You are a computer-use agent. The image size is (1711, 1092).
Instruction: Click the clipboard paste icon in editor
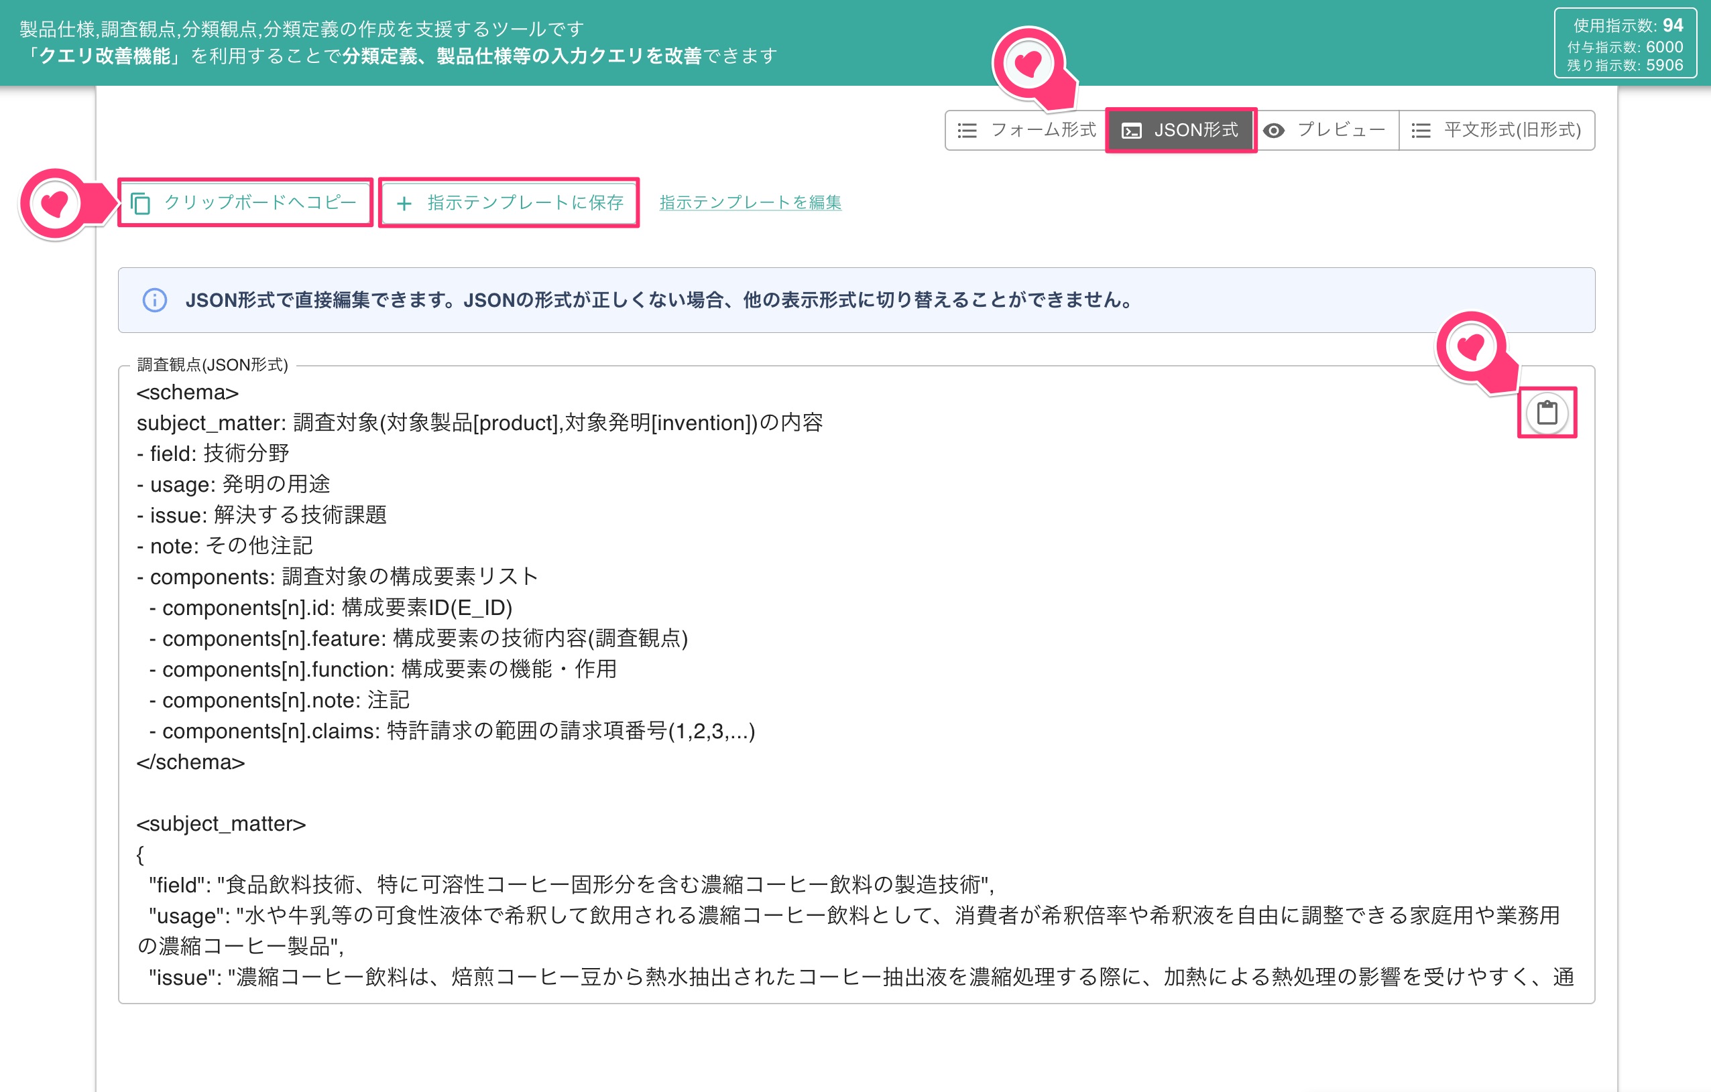(1547, 413)
